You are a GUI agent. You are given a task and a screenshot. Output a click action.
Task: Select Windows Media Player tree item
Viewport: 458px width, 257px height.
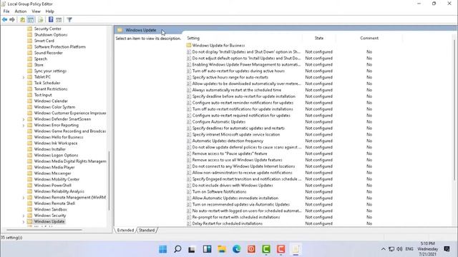pyautogui.click(x=54, y=167)
